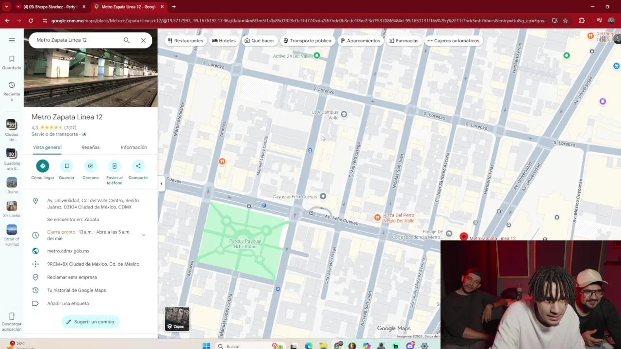Bookmark page with the star icon
The height and width of the screenshot is (349, 621).
coord(565,21)
